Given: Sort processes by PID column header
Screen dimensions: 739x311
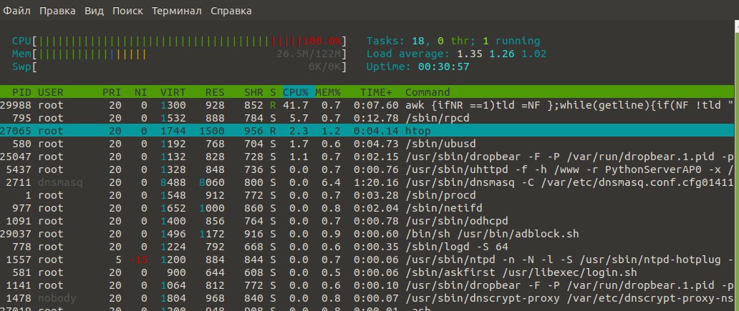Looking at the screenshot, I should pyautogui.click(x=21, y=92).
